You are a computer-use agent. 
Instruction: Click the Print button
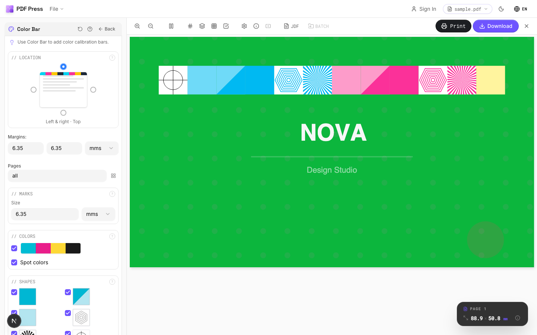coord(453,26)
